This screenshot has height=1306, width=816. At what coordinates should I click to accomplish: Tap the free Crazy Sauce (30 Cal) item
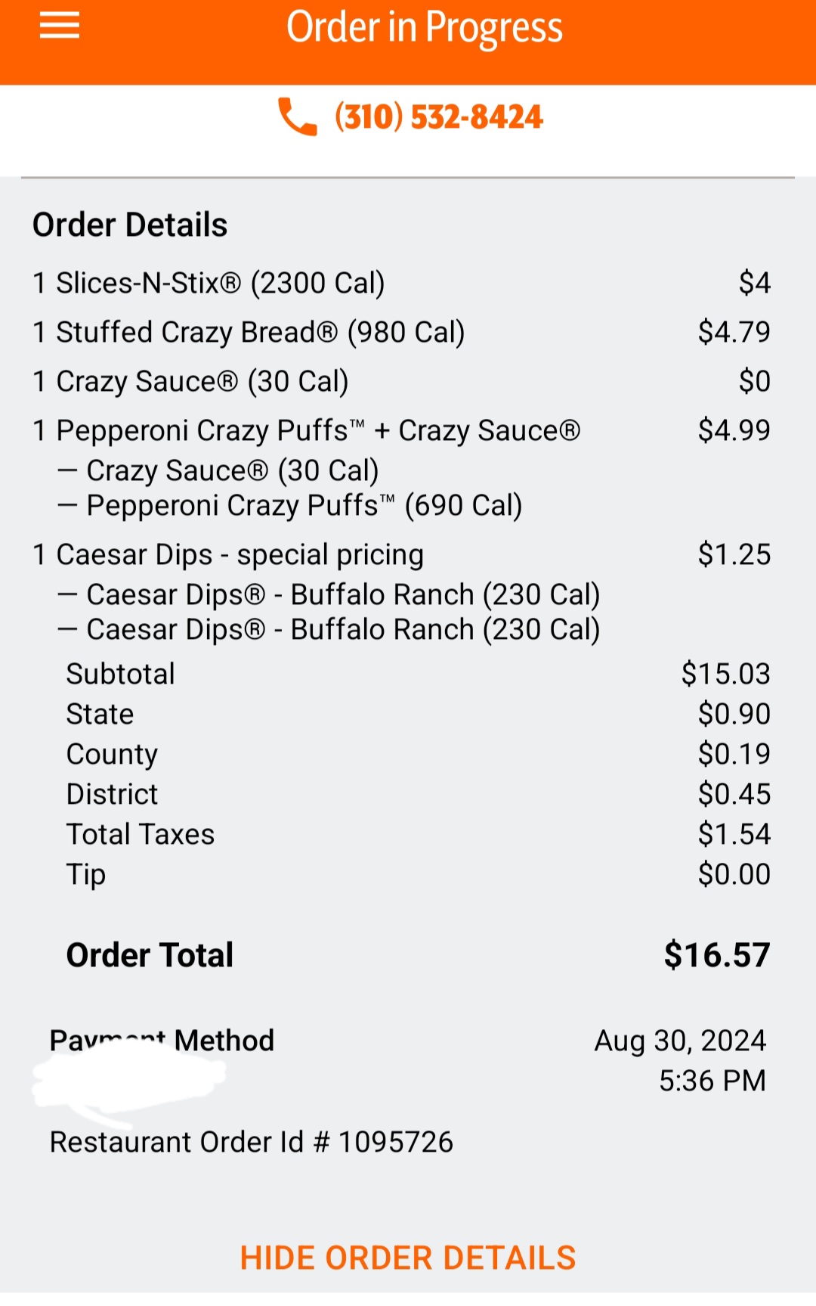(x=191, y=381)
